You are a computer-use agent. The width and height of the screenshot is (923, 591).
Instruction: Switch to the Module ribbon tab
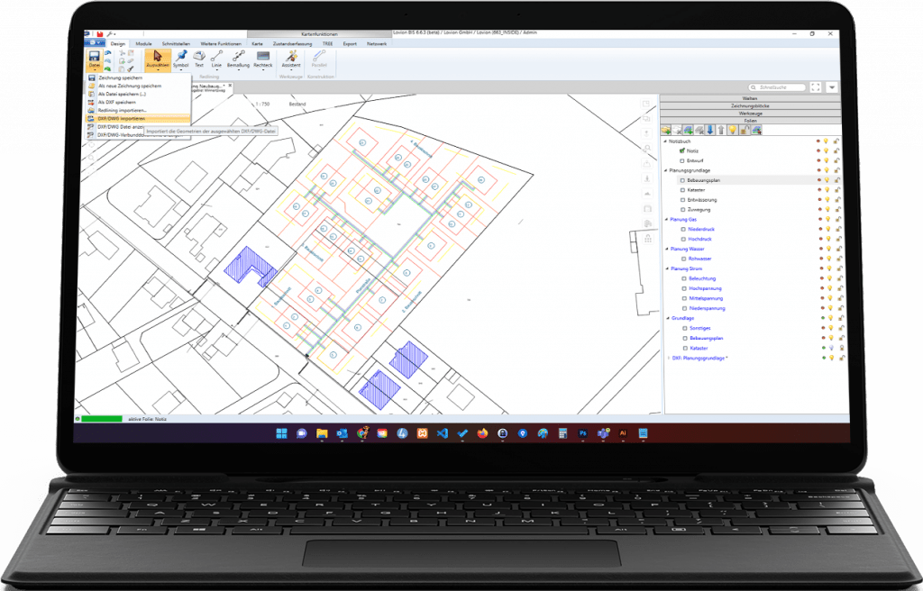[143, 43]
